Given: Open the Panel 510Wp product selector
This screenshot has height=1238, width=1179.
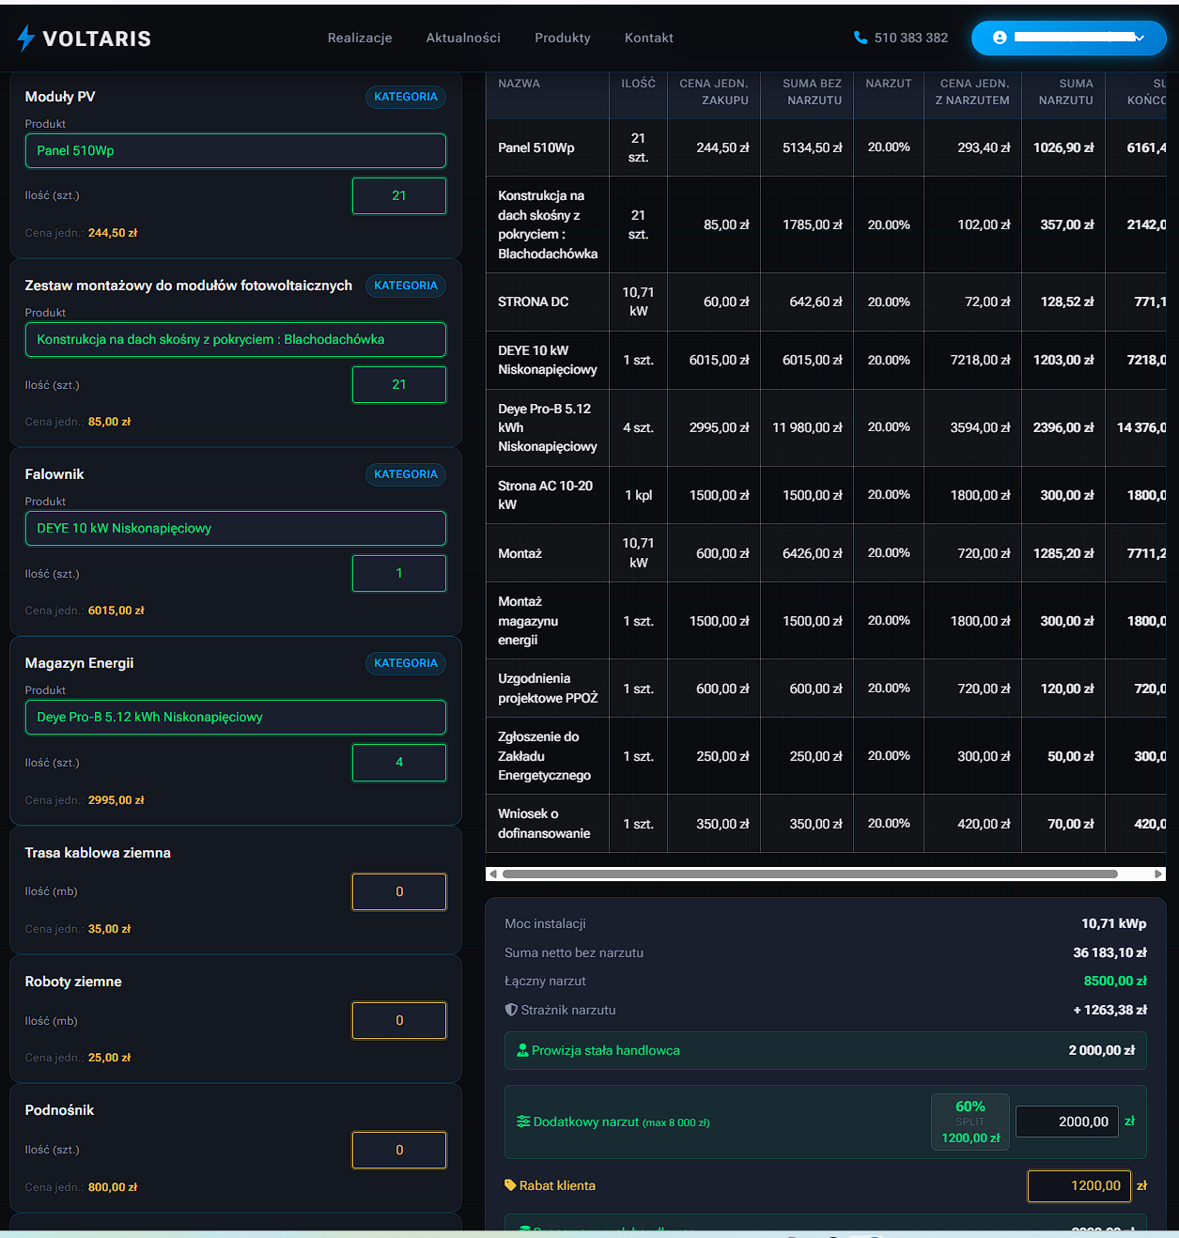Looking at the screenshot, I should pyautogui.click(x=235, y=151).
